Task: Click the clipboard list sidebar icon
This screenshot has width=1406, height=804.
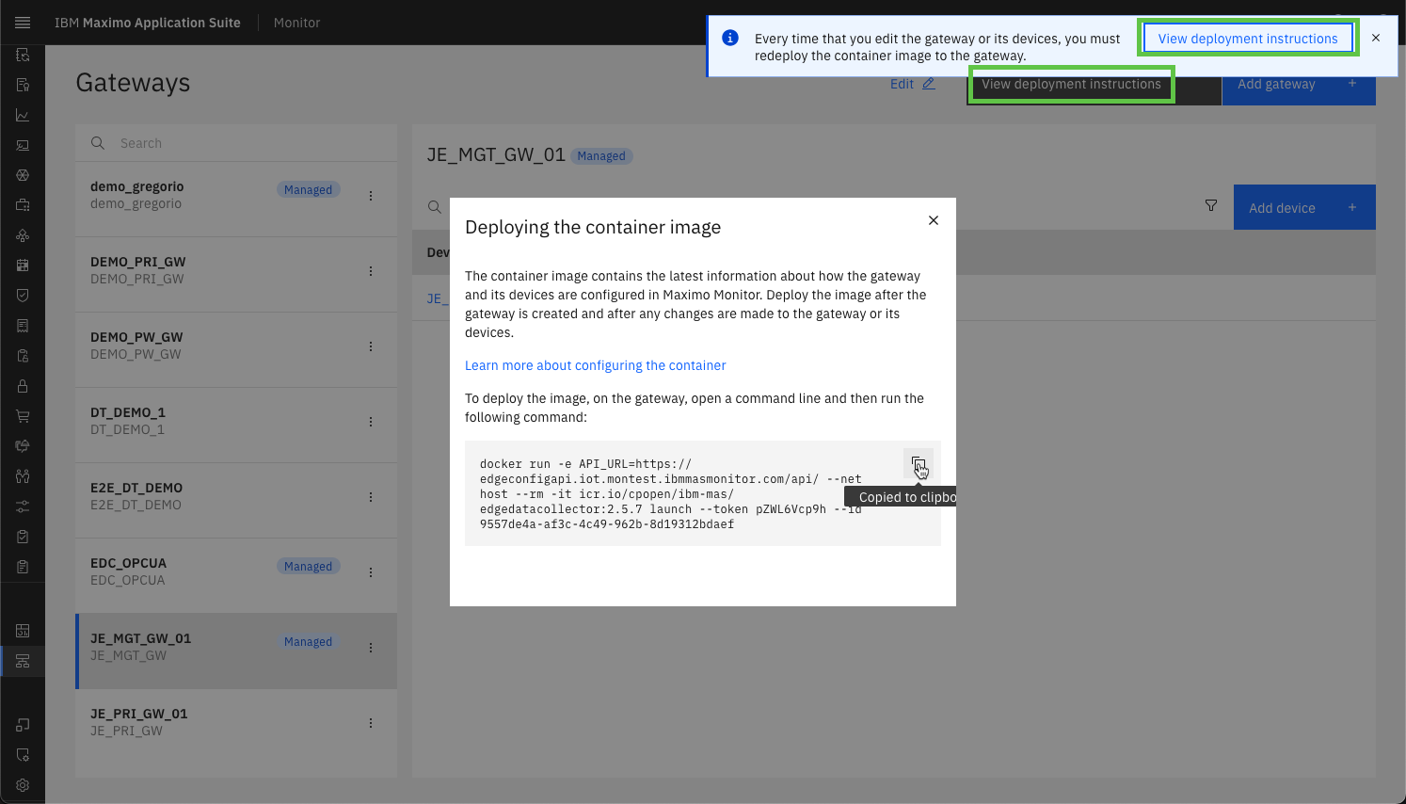Action: pyautogui.click(x=23, y=567)
